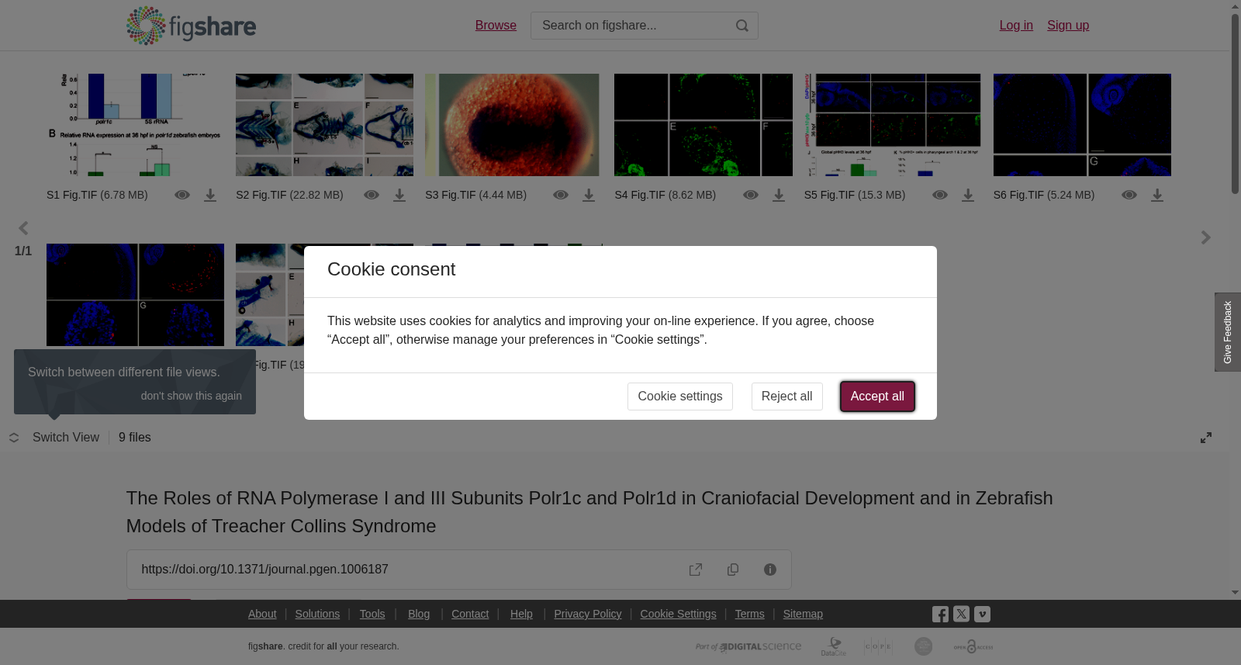Open the Blog footer link
Viewport: 1241px width, 665px height.
[419, 614]
